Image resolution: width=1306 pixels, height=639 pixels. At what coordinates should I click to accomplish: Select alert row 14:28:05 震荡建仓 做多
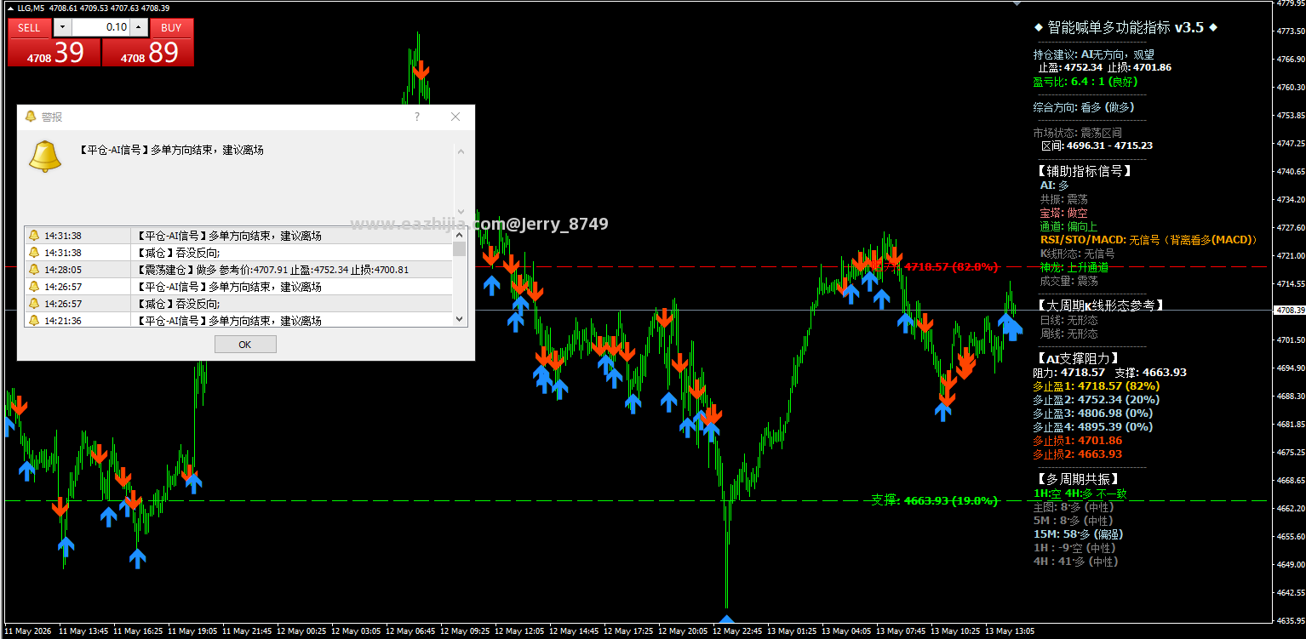[x=239, y=270]
